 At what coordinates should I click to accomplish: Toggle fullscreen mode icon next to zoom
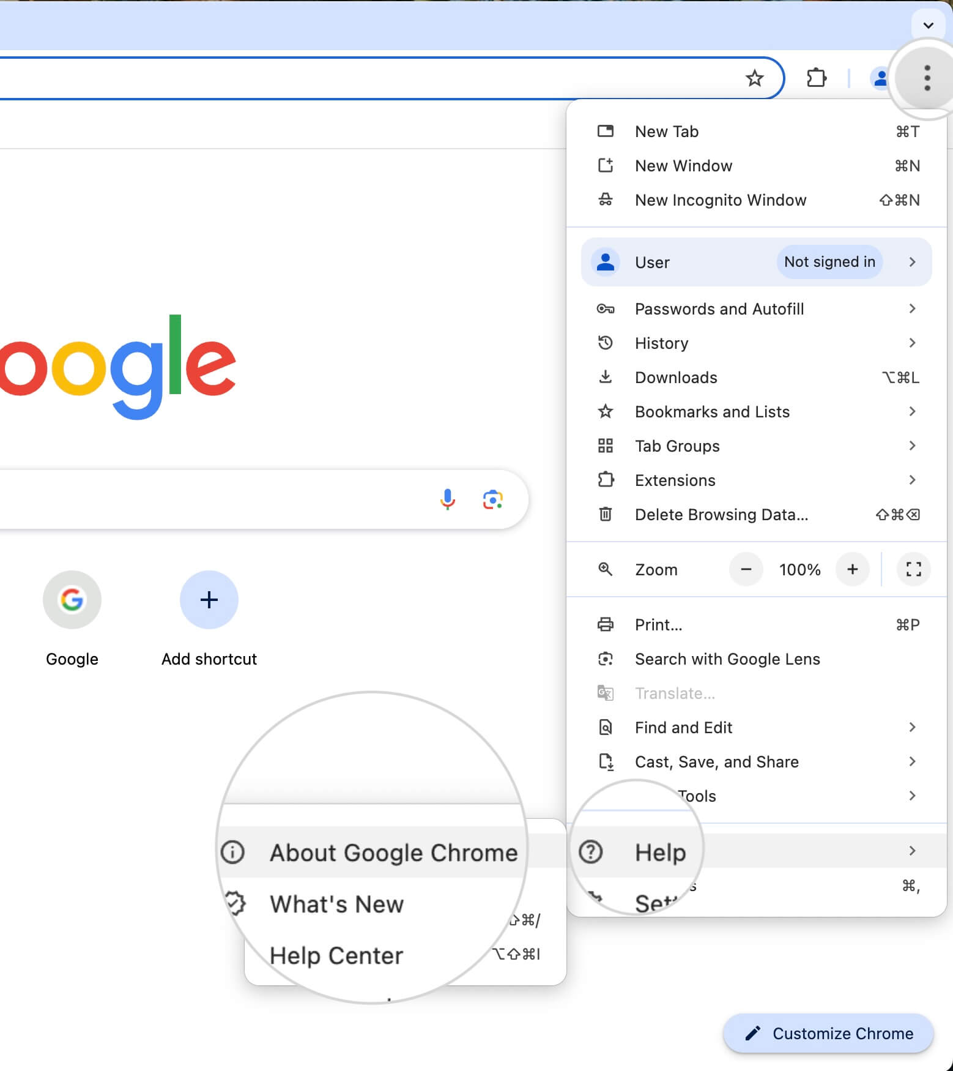(913, 570)
